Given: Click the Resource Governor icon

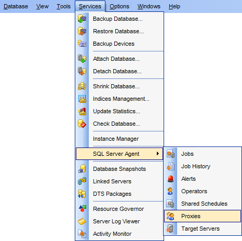Looking at the screenshot, I should pyautogui.click(x=82, y=209).
